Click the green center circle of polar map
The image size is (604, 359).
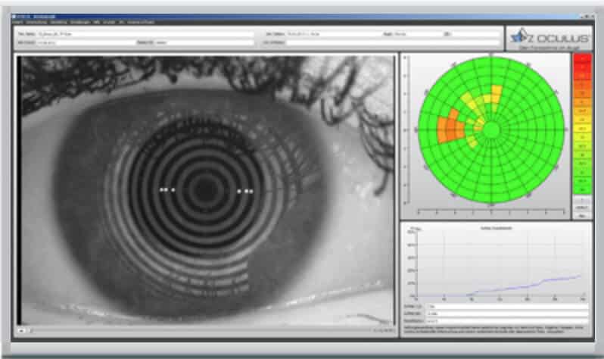[x=490, y=130]
